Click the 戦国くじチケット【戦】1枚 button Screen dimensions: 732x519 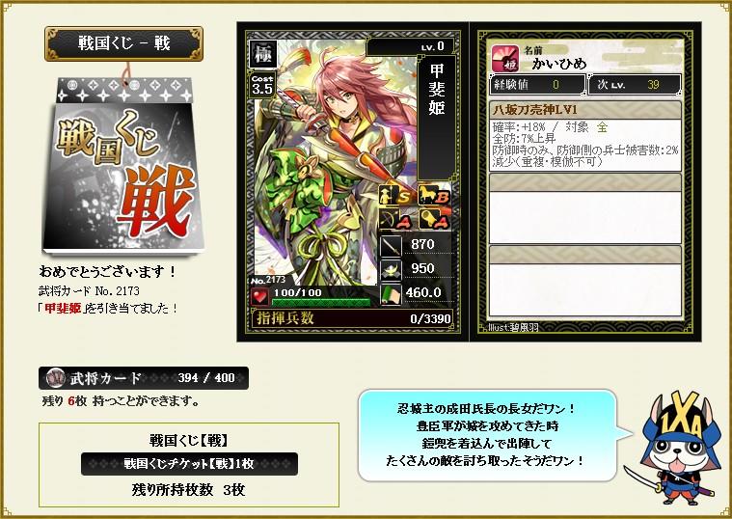point(189,463)
